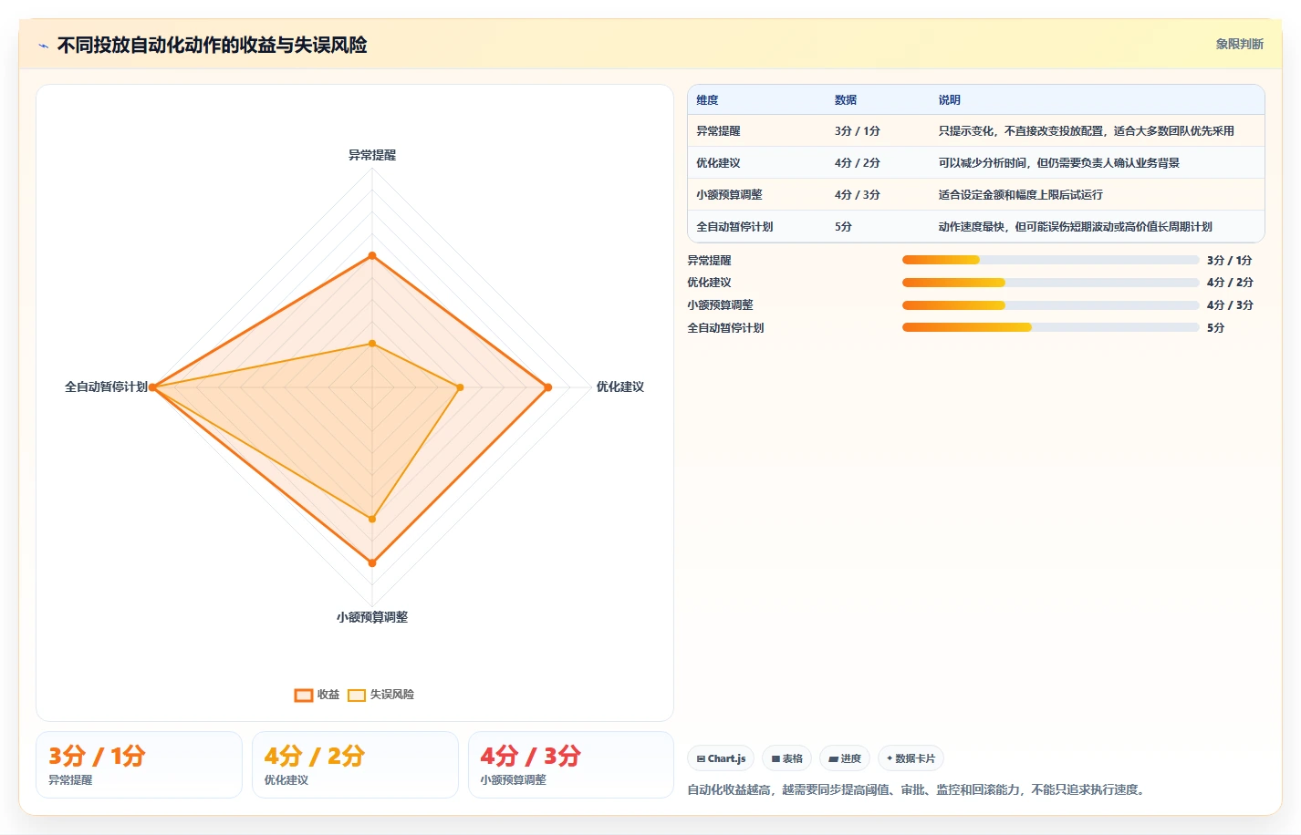Click the 表格 chip
Screen dimensions: 1301x835
[786, 758]
